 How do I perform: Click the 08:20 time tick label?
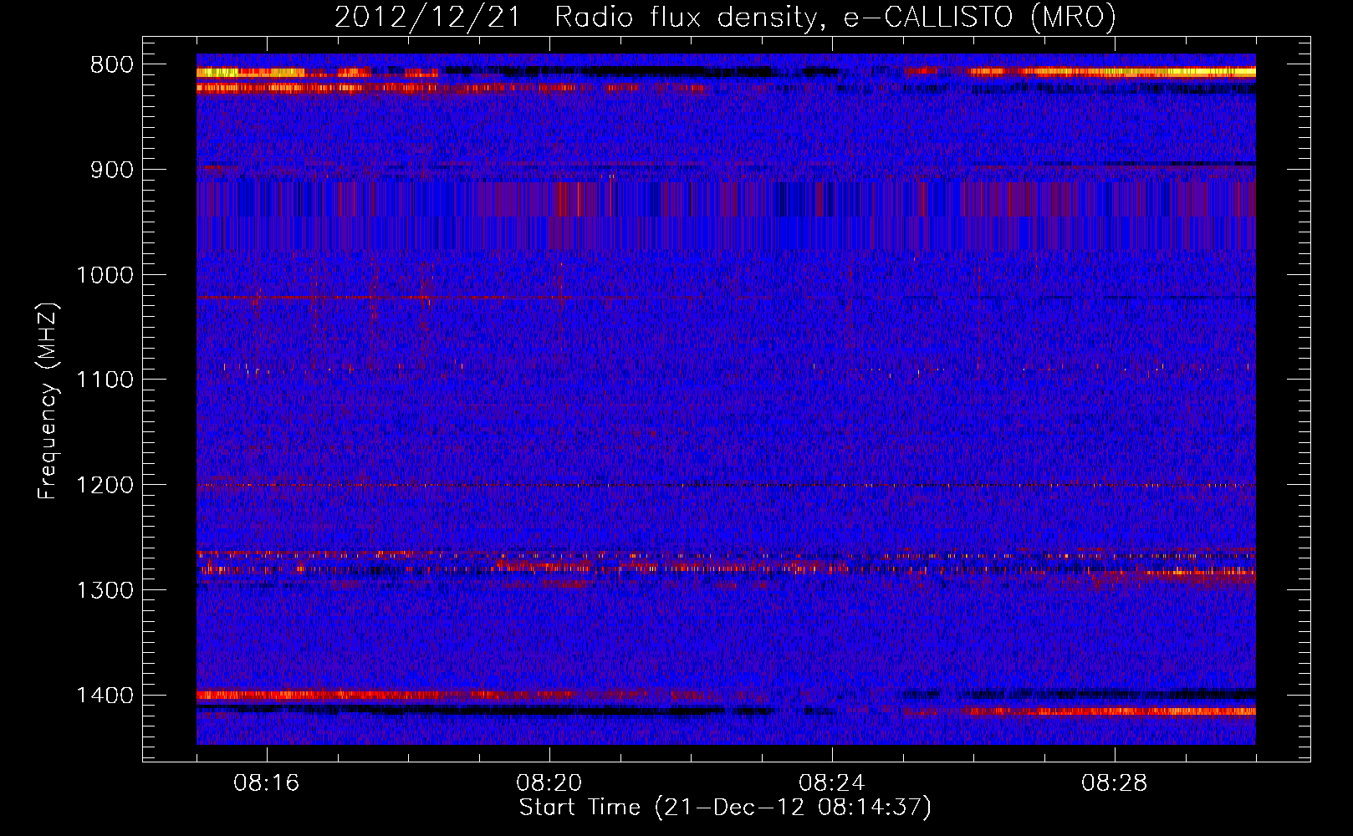coord(549,783)
